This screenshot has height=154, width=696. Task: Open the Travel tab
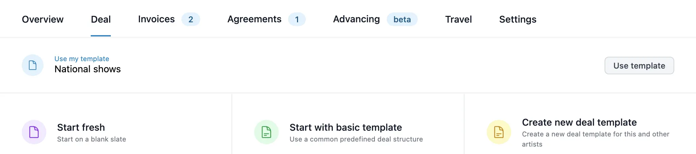(x=458, y=19)
